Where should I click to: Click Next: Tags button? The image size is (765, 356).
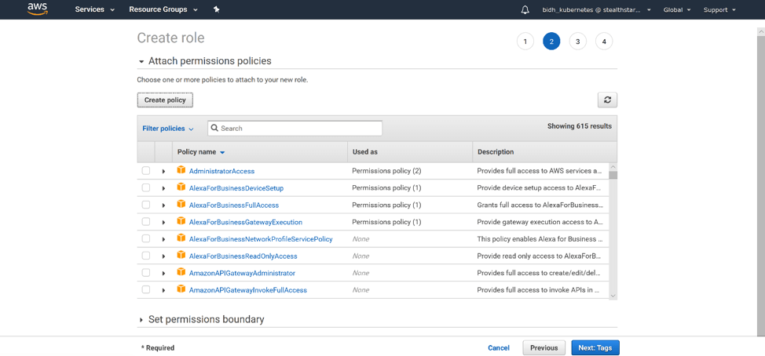pos(595,347)
